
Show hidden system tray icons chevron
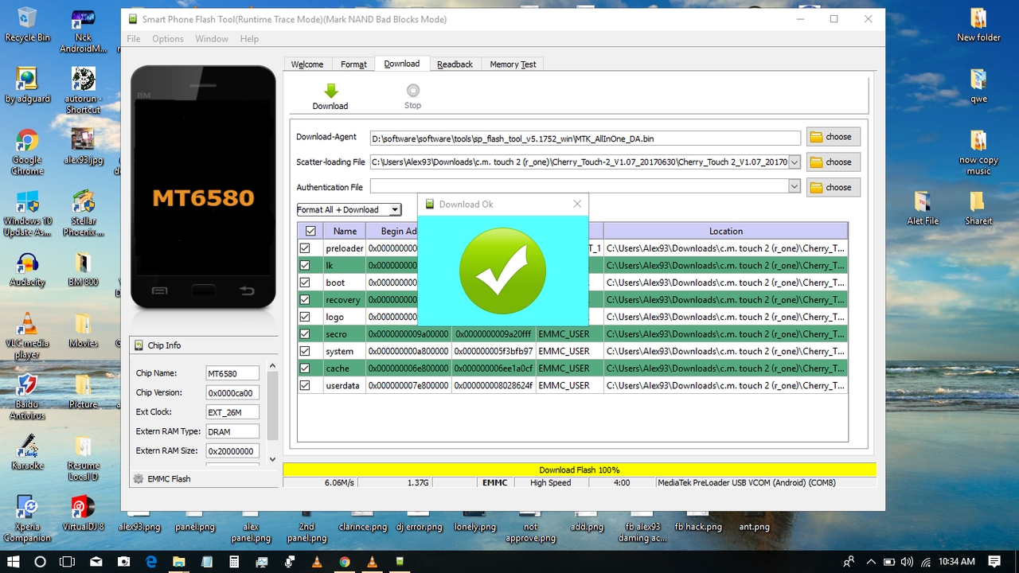[x=871, y=562]
